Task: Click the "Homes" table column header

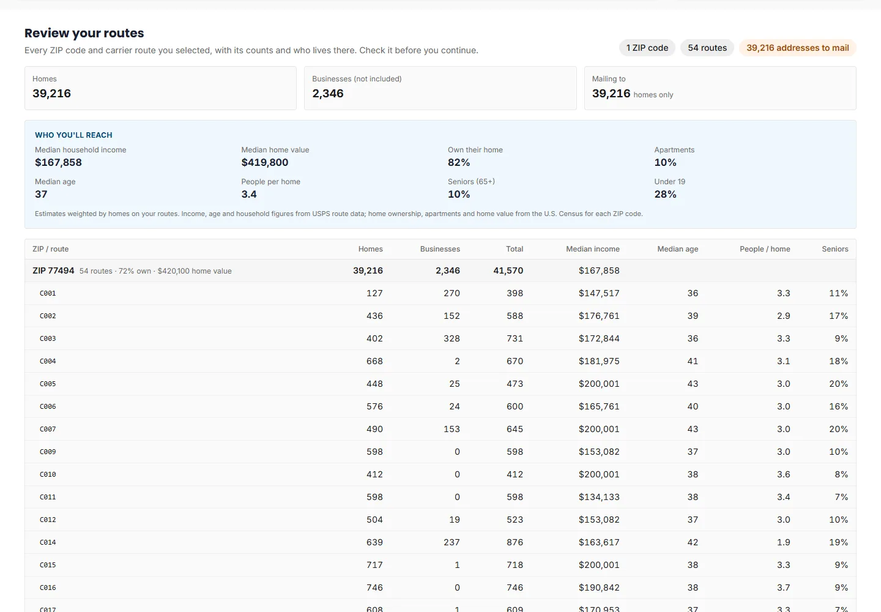Action: [371, 249]
